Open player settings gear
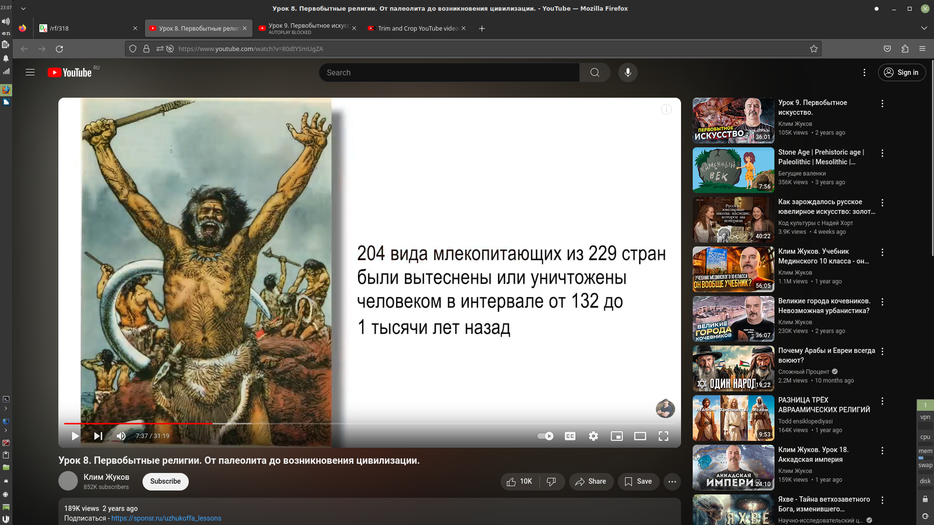Image resolution: width=934 pixels, height=525 pixels. point(593,436)
